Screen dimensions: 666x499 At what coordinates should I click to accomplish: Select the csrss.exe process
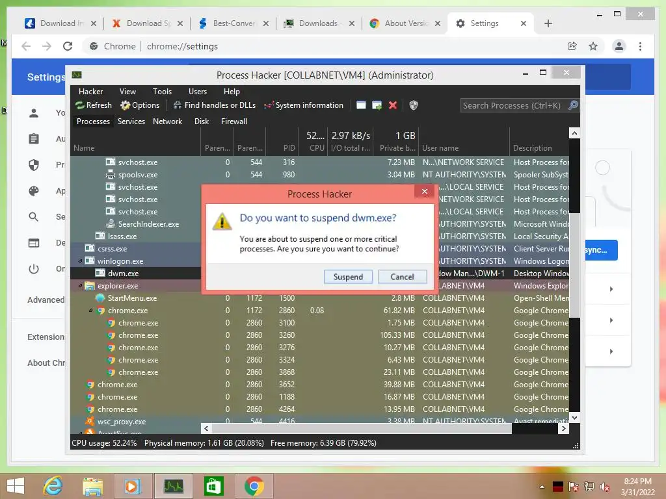[112, 249]
